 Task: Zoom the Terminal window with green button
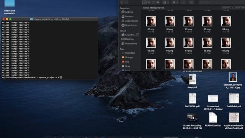tap(10, 19)
